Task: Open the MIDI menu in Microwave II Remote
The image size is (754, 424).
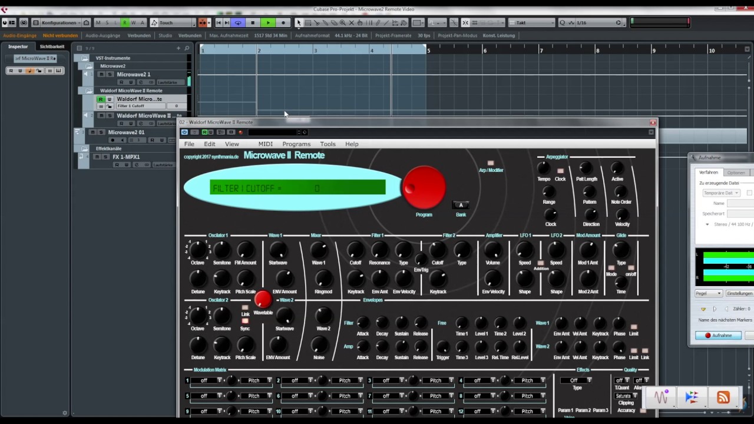Action: (265, 144)
